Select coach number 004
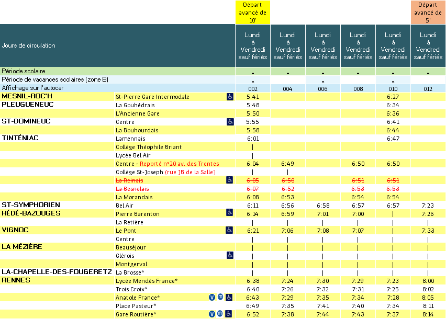This screenshot has width=446, height=319. (x=287, y=89)
